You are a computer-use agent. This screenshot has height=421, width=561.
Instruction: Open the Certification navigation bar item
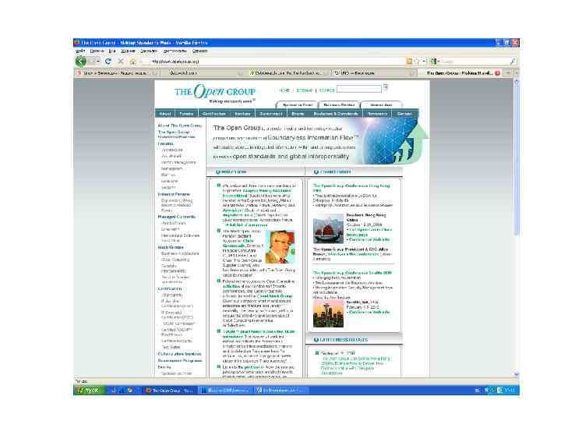click(x=214, y=114)
